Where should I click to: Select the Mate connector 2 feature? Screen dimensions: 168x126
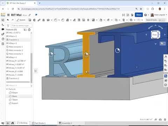pyautogui.click(x=18, y=50)
